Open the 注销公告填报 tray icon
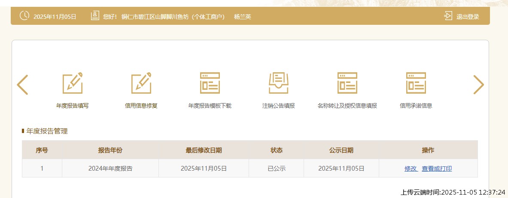Image resolution: width=508 pixels, height=198 pixels. [278, 83]
